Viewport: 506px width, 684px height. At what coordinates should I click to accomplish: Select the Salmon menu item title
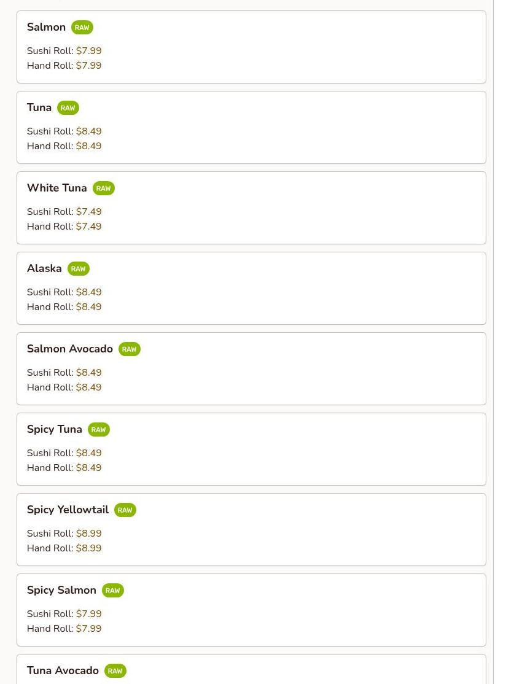coord(46,27)
